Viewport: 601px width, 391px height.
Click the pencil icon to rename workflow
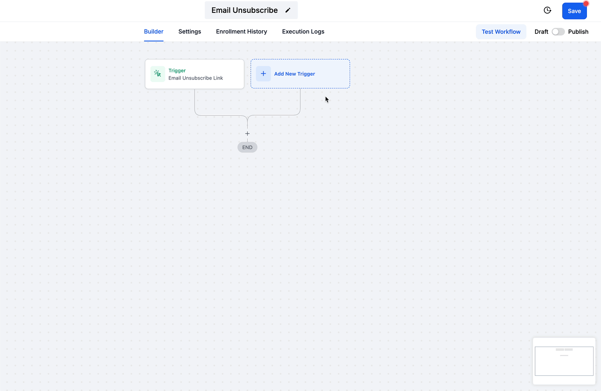(x=288, y=10)
